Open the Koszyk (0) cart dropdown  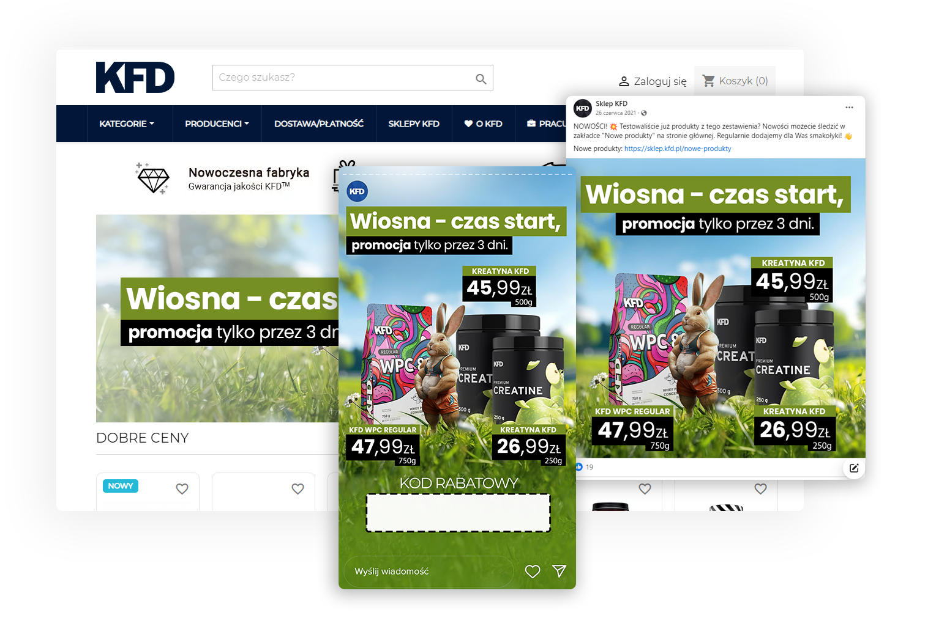[x=735, y=81]
